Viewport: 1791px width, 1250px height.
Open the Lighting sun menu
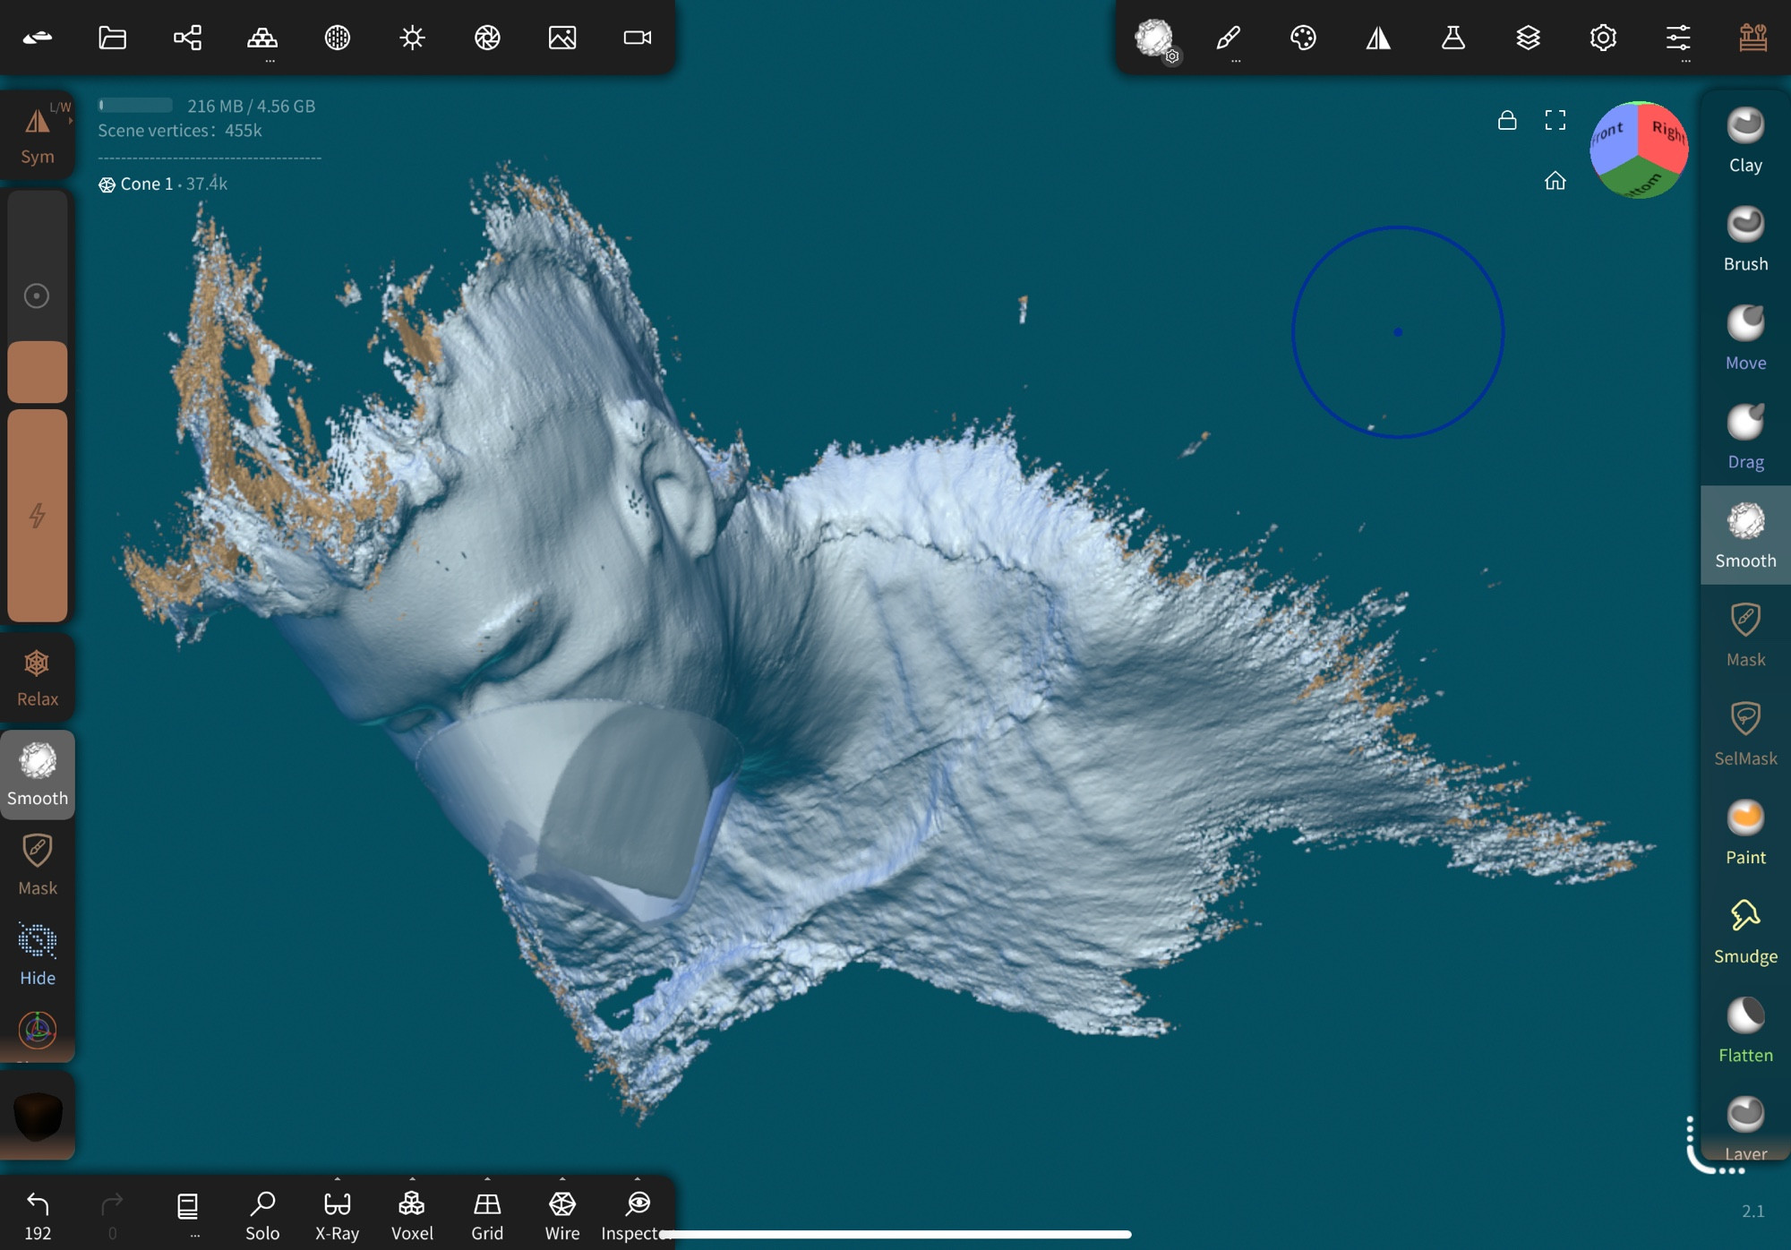[x=412, y=38]
